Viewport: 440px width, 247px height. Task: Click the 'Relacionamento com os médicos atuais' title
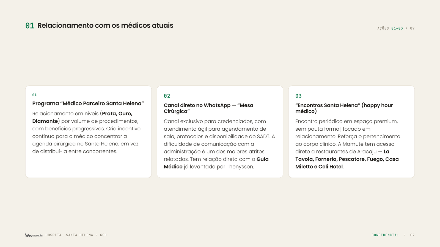105,25
